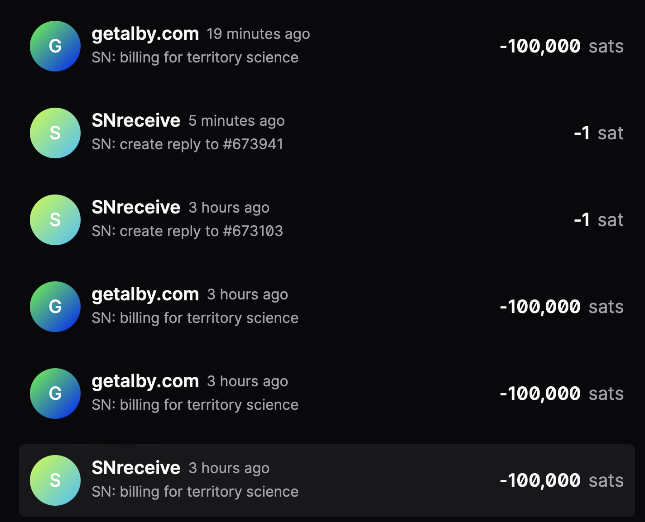Click the -100,000 sats amount in the top row
The height and width of the screenshot is (522, 645).
(562, 46)
